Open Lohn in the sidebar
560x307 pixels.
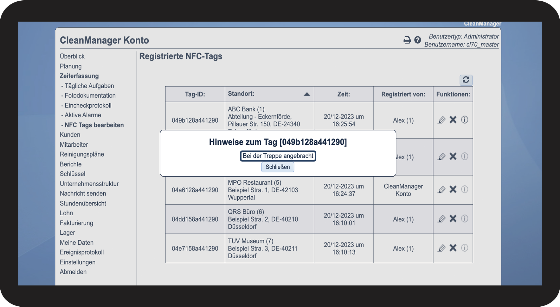tap(67, 213)
